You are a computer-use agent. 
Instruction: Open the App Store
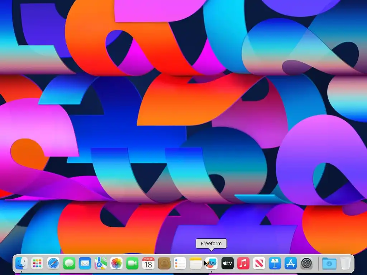pos(291,263)
